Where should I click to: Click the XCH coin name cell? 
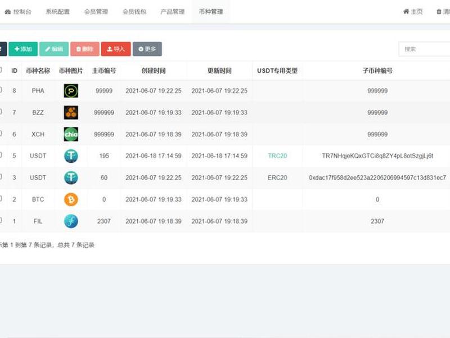coord(38,134)
